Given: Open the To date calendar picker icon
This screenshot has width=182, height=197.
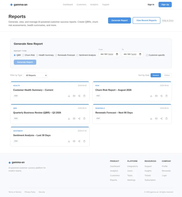Looking at the screenshot, I should (x=140, y=54).
